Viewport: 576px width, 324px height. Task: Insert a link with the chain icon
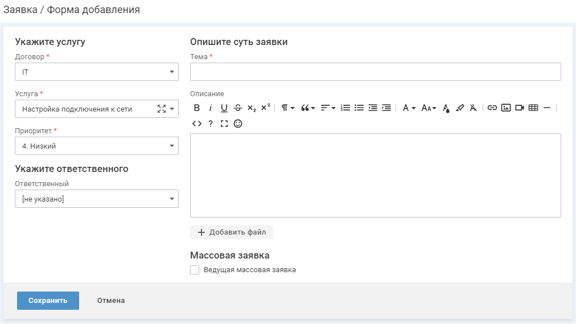(492, 108)
